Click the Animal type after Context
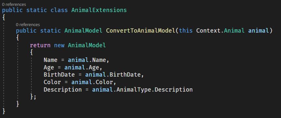This screenshot has width=281, height=118. pos(234,31)
